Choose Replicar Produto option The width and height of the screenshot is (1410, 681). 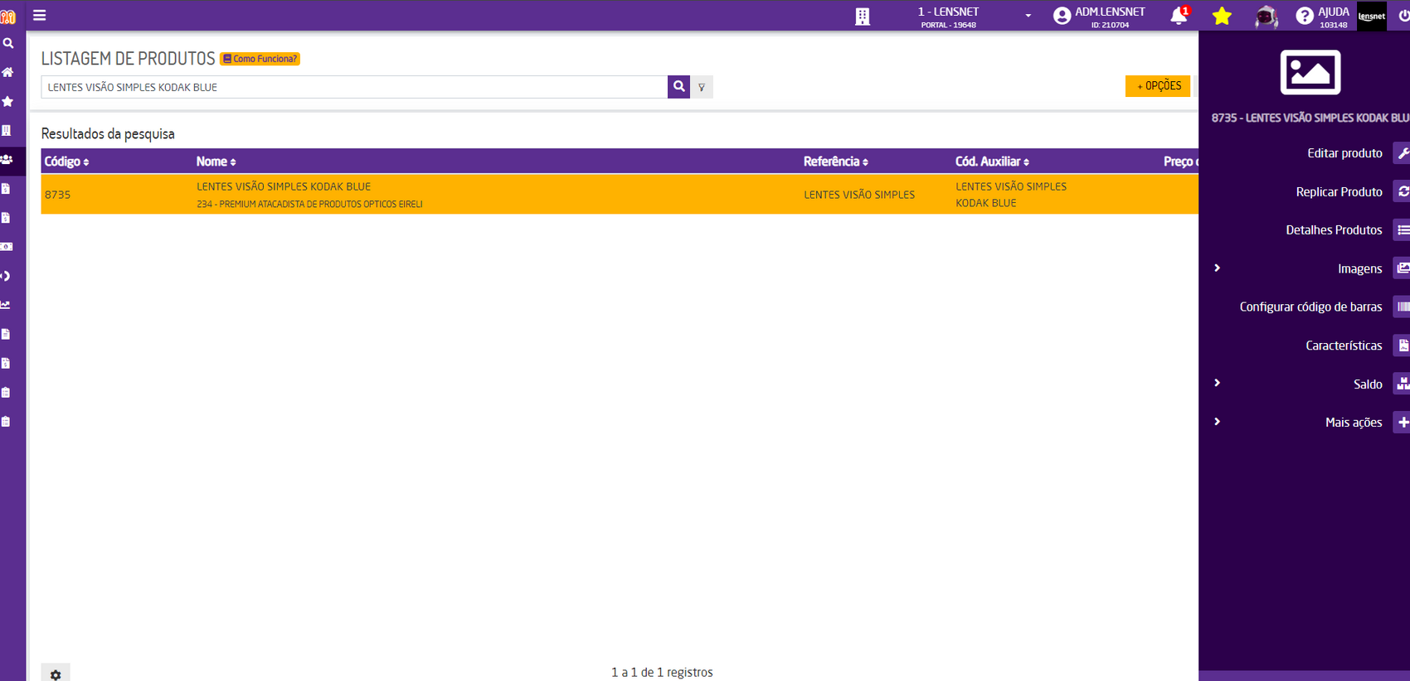point(1339,191)
